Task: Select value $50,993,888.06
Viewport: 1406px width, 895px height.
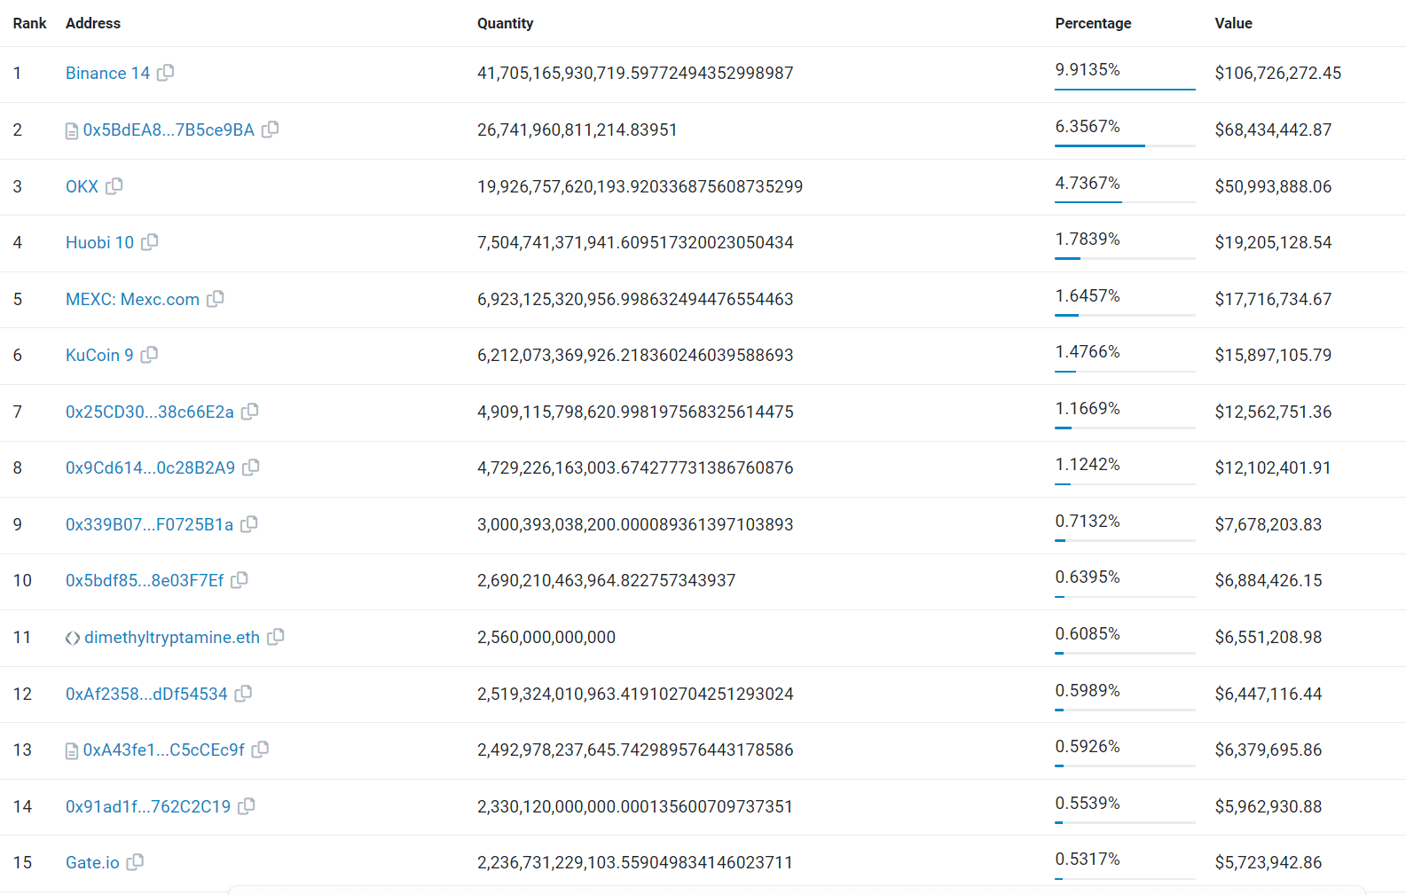Action: 1273,186
